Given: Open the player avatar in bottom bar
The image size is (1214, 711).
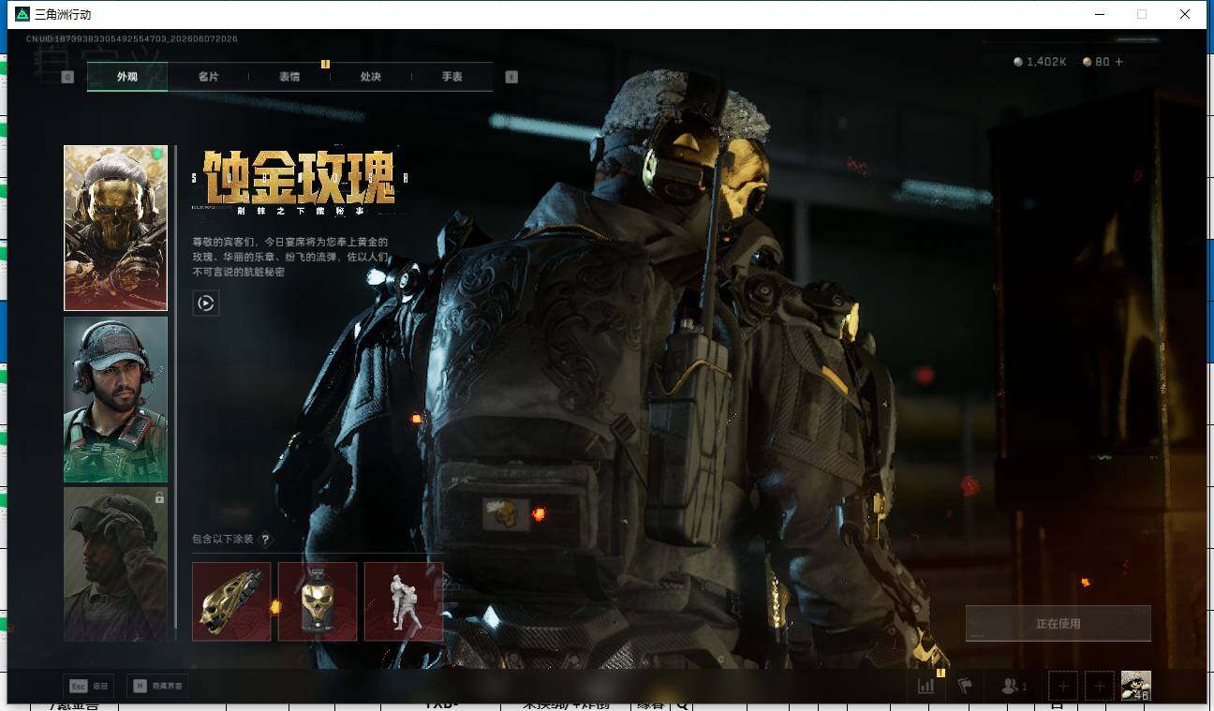Looking at the screenshot, I should click(1136, 686).
